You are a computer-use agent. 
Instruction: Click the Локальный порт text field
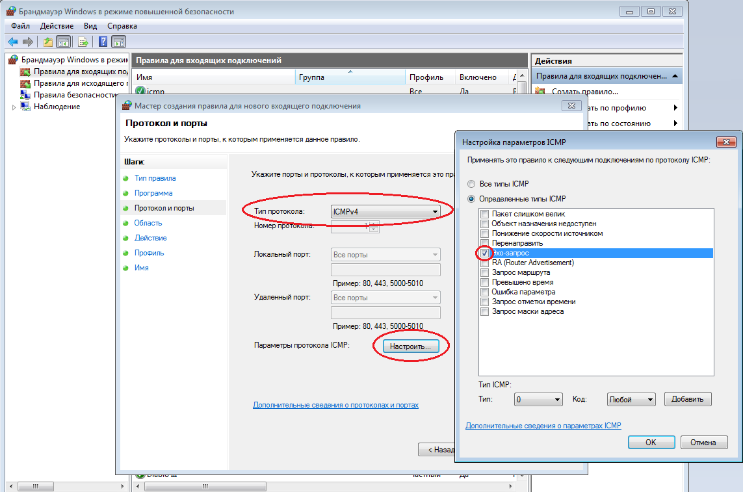385,270
